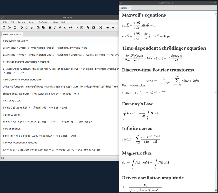Insert a heading with the H icon
This screenshot has width=218, height=193.
101,28
